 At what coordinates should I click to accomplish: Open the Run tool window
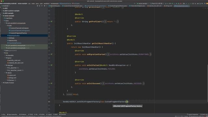[x=3, y=114]
